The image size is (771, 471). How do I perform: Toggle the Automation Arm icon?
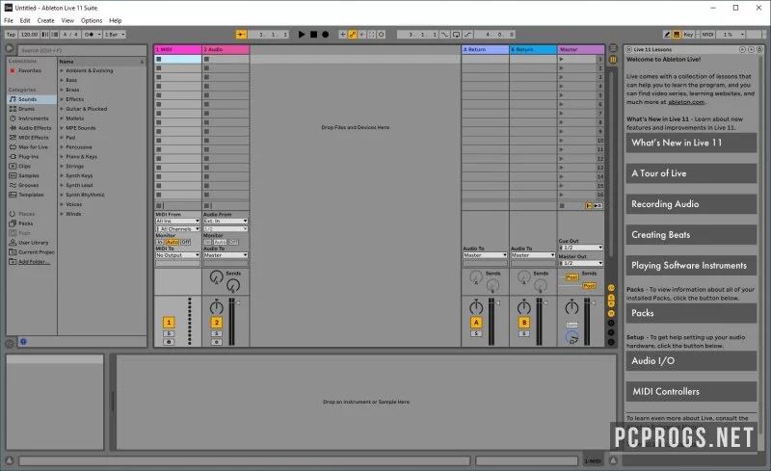pyautogui.click(x=353, y=35)
